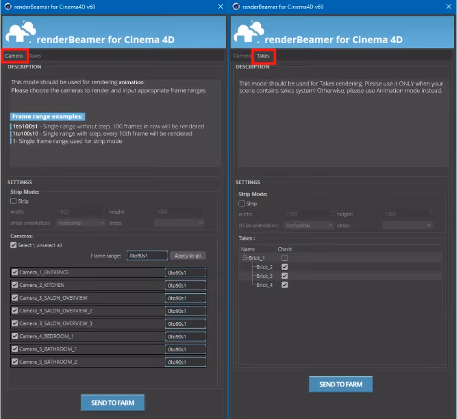Screen dimensions: 457x419
Task: Enable Strip checkbox in right window
Action: point(242,203)
